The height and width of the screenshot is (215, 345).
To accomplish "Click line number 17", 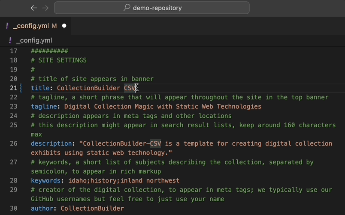I will point(14,51).
